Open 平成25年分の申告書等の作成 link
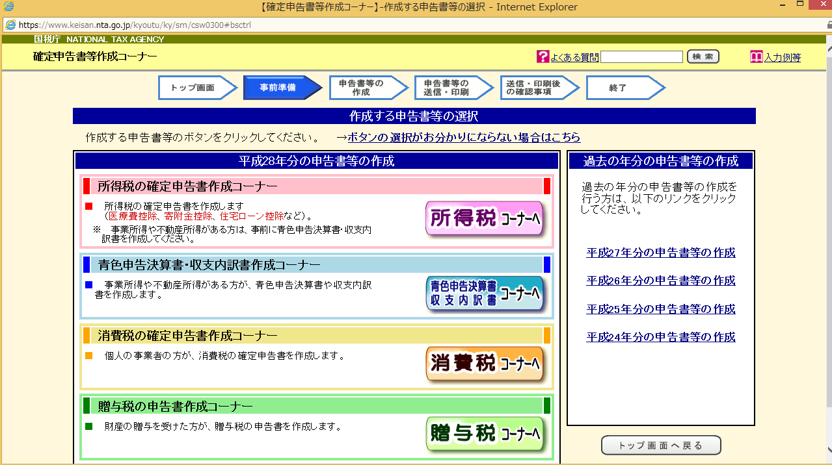 tap(661, 309)
